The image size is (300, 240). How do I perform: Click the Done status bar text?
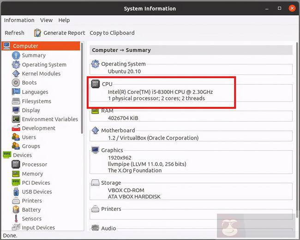(10, 235)
